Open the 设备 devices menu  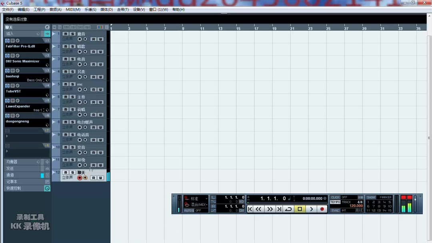coord(138,9)
